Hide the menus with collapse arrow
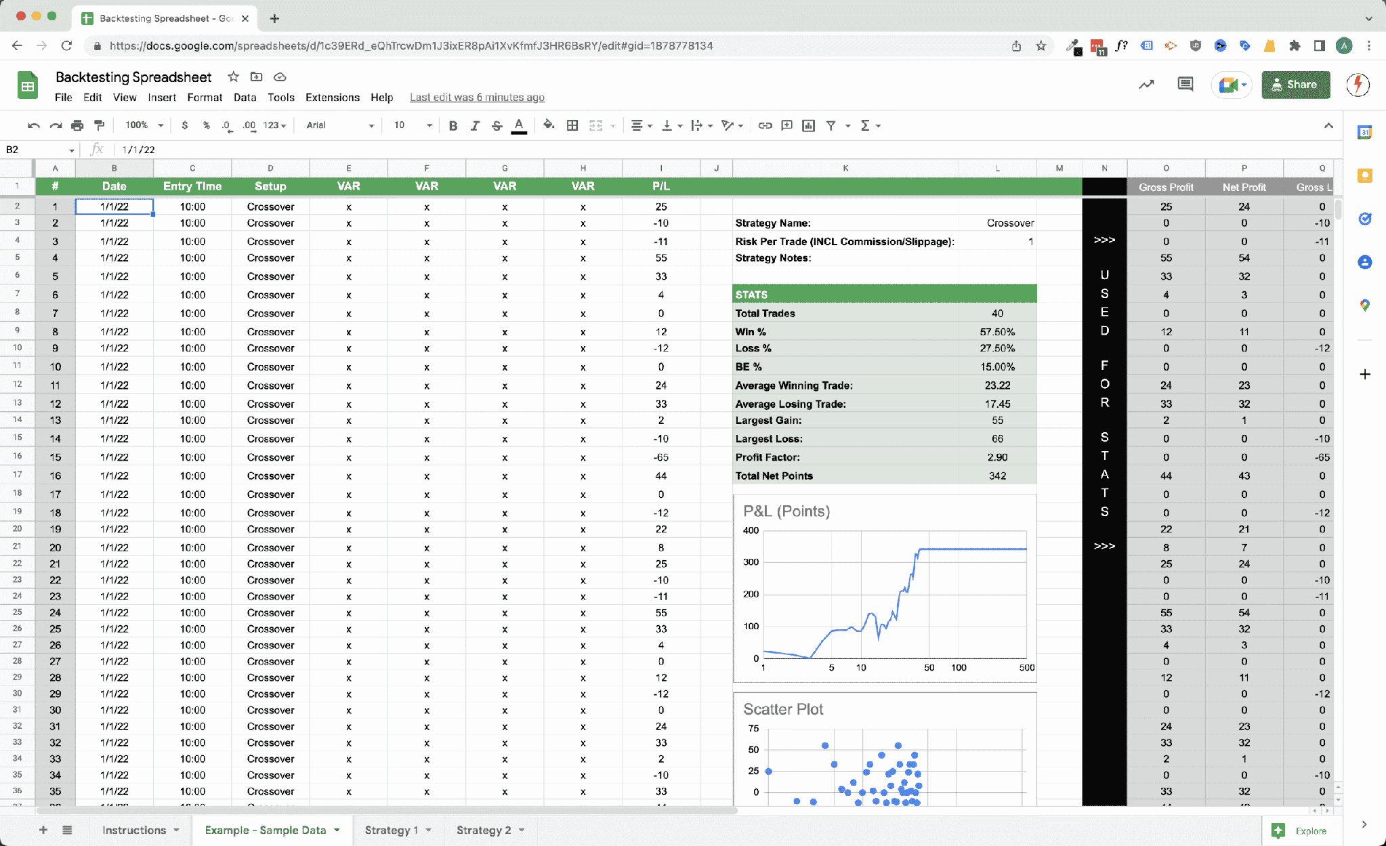 1328,125
